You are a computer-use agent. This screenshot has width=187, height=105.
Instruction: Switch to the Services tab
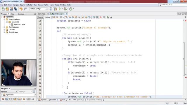[x=21, y=14]
